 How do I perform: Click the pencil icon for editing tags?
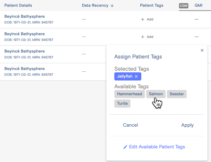125,147
